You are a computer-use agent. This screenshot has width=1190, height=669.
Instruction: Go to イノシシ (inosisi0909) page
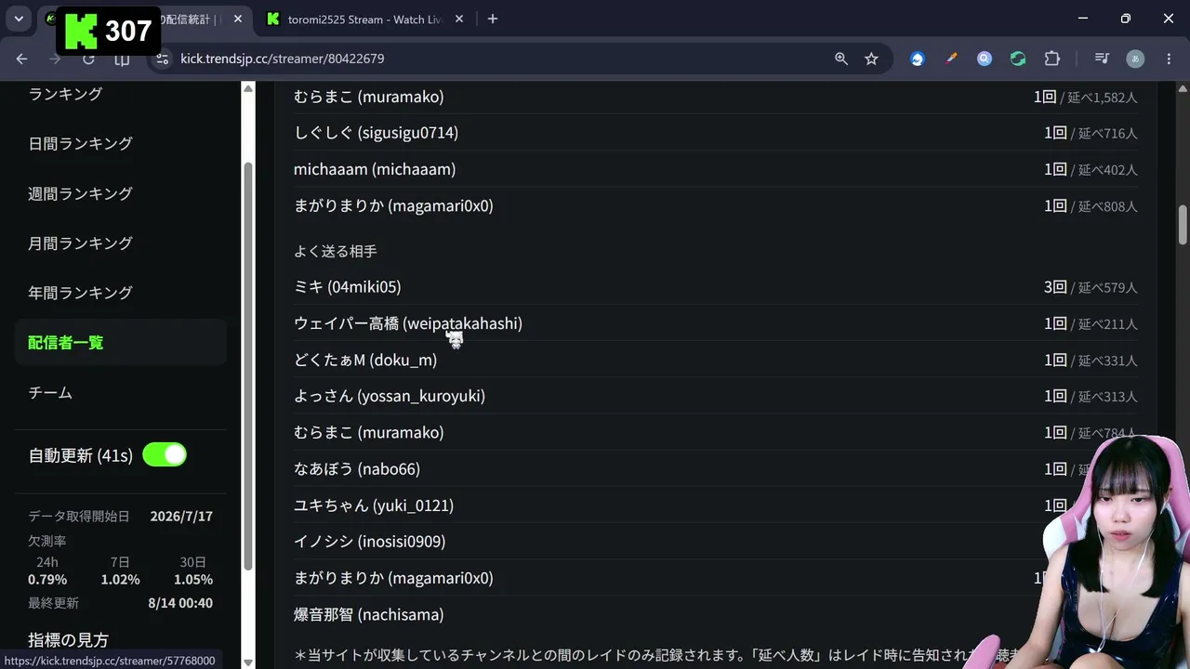tap(370, 542)
